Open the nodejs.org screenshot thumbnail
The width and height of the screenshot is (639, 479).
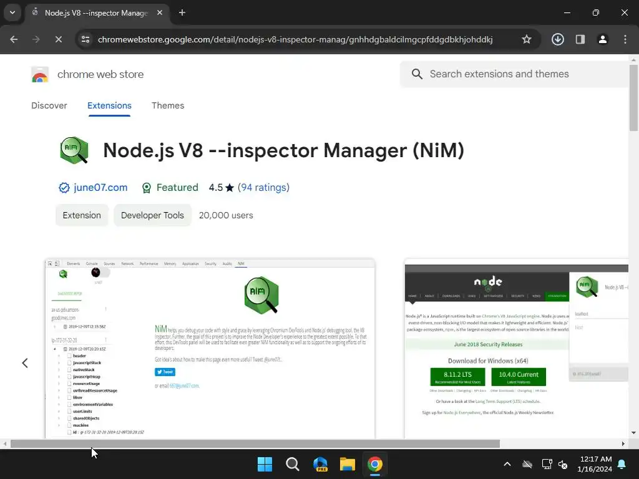tap(516, 349)
